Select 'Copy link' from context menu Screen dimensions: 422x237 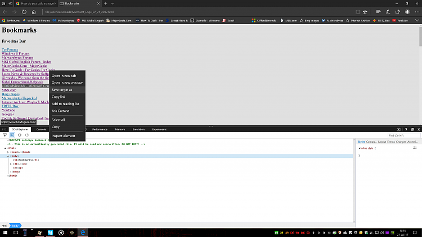(67, 97)
